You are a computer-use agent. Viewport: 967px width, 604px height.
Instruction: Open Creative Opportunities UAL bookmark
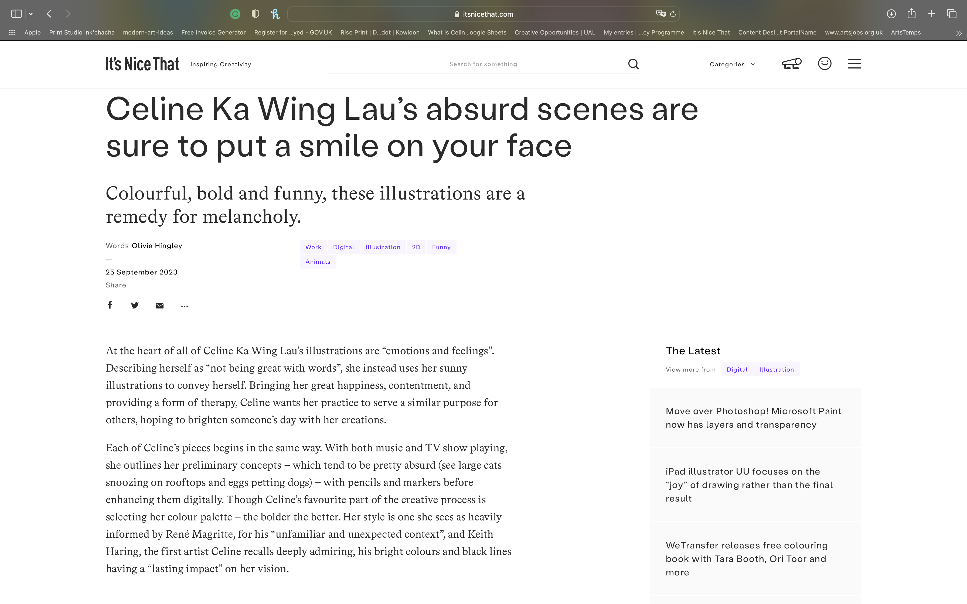click(555, 32)
